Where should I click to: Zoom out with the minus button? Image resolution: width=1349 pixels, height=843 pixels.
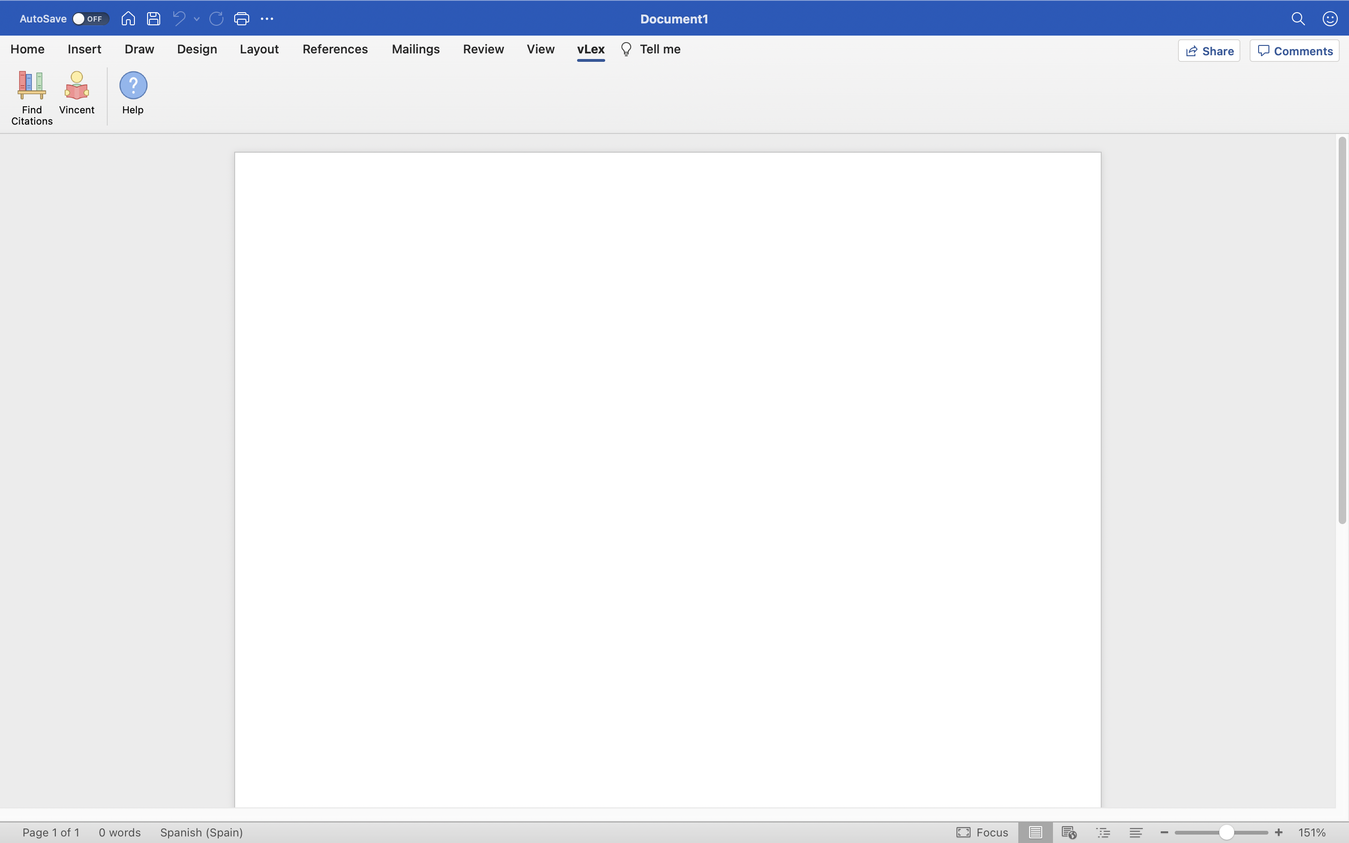[x=1164, y=832]
